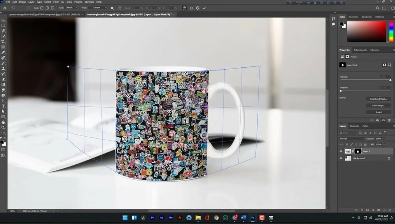Expand the blend mode Normal dropdown

[351, 139]
